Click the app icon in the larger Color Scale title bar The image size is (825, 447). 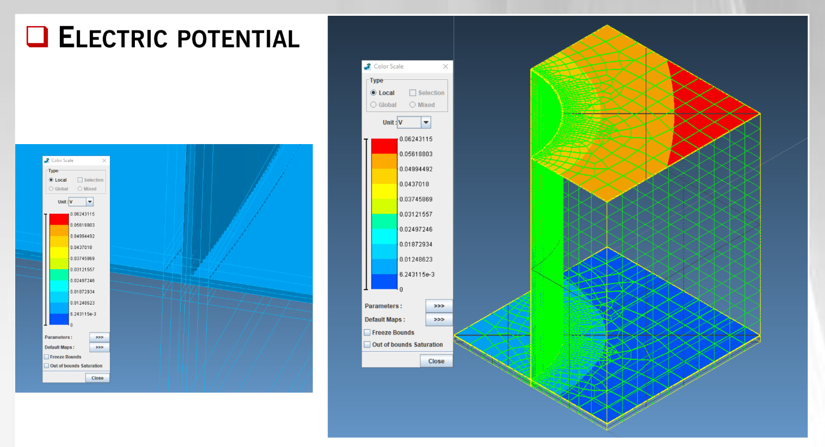tap(368, 66)
